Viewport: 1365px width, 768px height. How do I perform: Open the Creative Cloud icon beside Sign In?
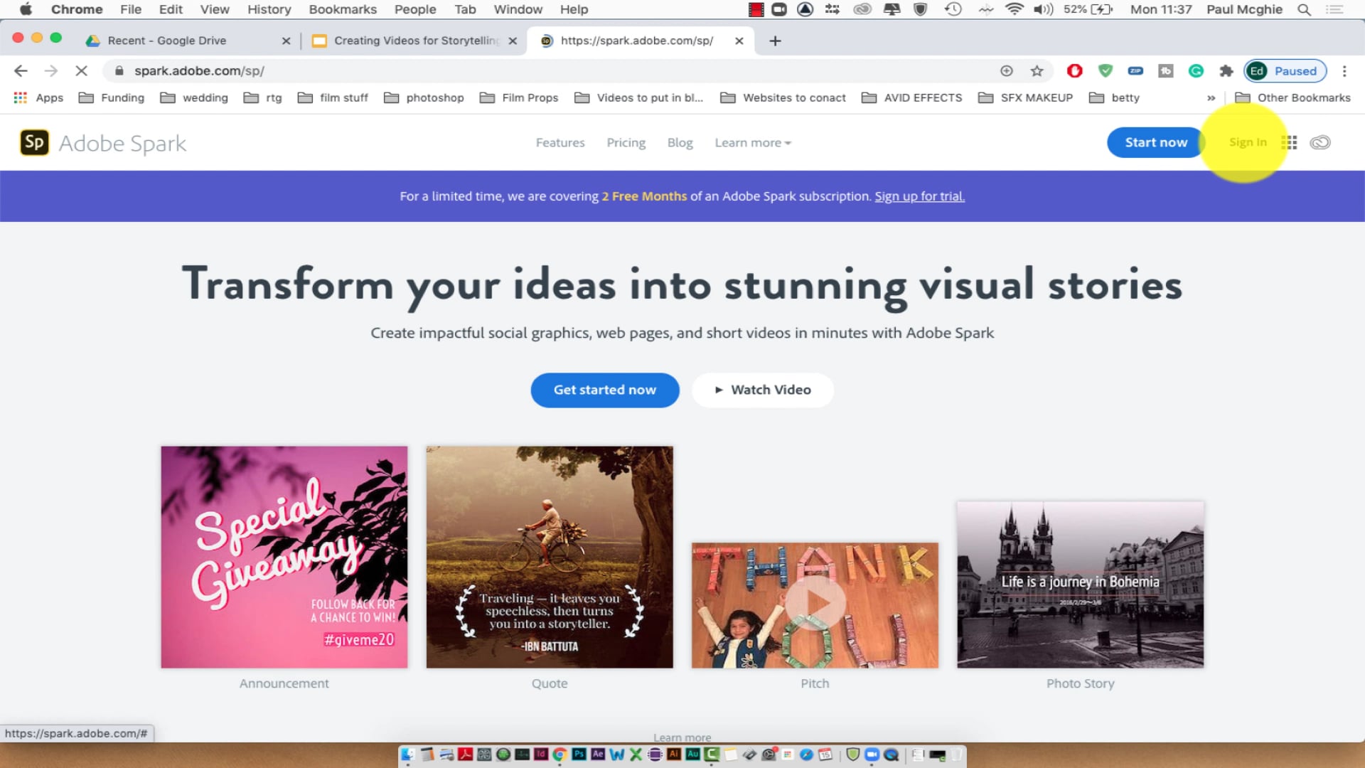(x=1320, y=142)
